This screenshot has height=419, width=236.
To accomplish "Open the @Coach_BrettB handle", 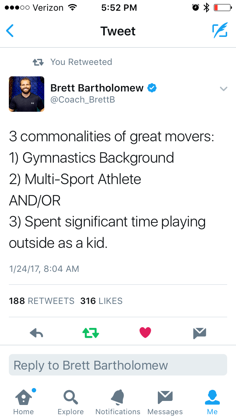I will pyautogui.click(x=83, y=100).
